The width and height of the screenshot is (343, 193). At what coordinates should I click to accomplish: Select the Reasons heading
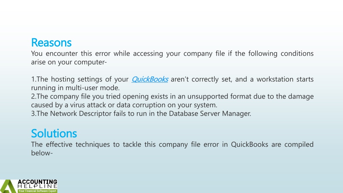click(51, 43)
